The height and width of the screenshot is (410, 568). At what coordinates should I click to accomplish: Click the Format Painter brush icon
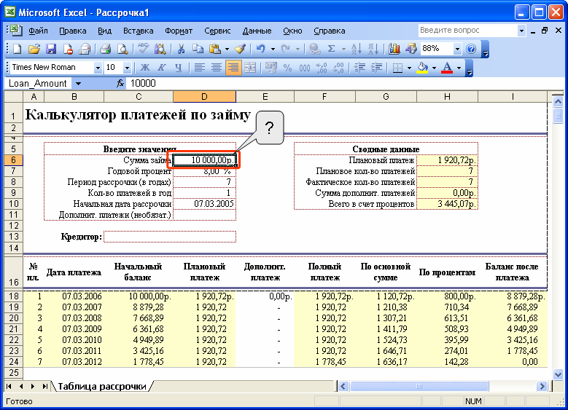pyautogui.click(x=240, y=49)
